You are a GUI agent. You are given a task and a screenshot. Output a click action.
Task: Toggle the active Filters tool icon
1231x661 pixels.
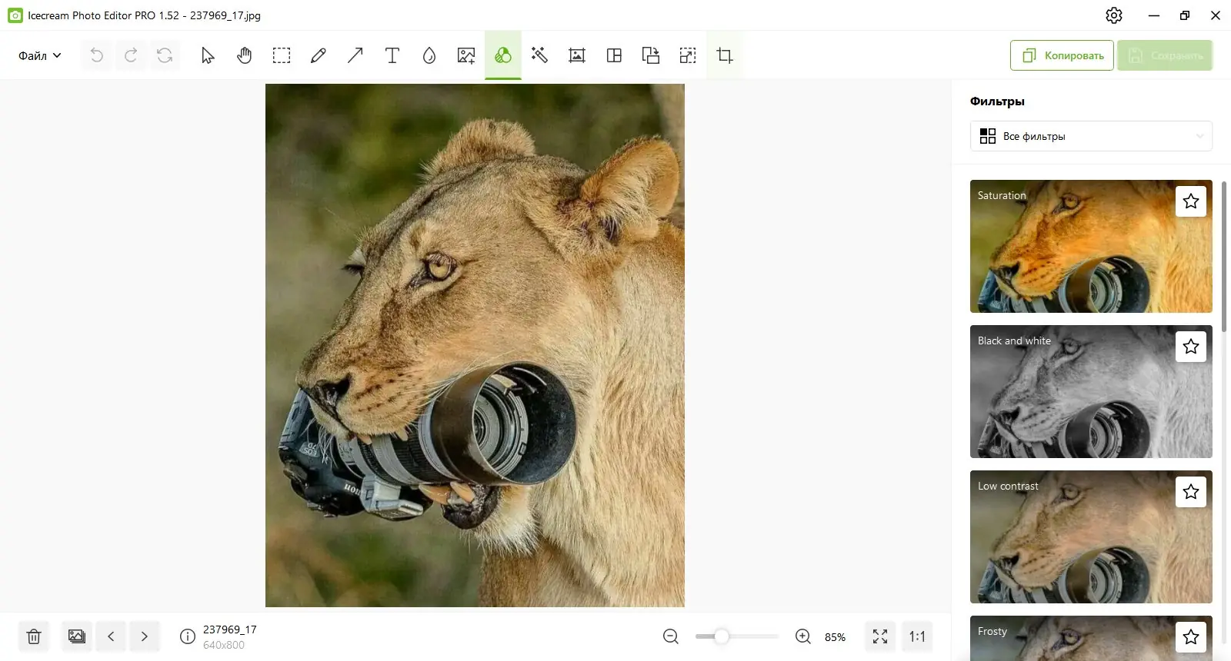coord(503,55)
